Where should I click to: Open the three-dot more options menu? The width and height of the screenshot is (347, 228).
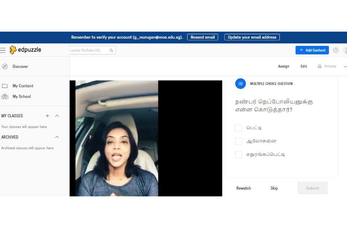[345, 67]
